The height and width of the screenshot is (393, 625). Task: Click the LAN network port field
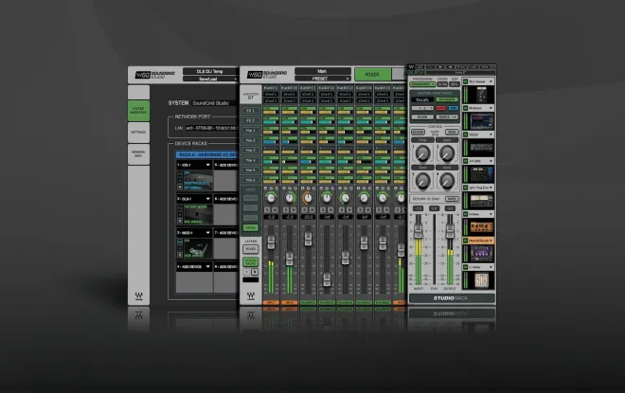[x=211, y=128]
